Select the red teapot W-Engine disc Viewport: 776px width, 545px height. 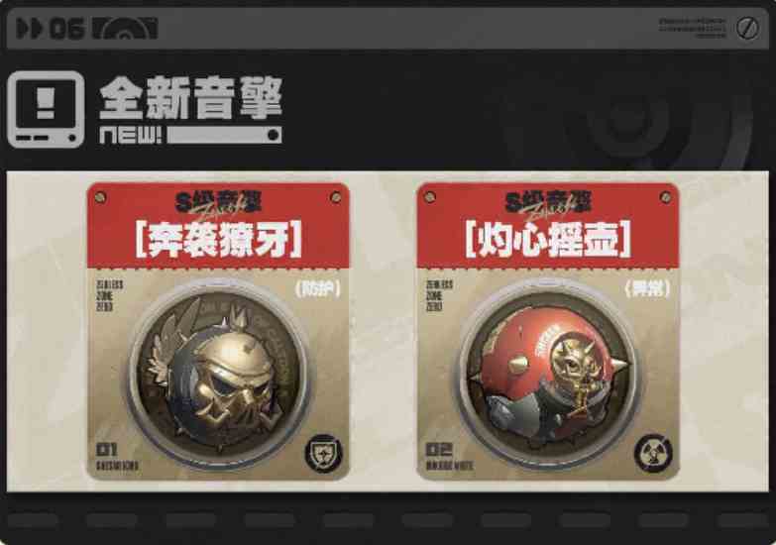tap(548, 374)
